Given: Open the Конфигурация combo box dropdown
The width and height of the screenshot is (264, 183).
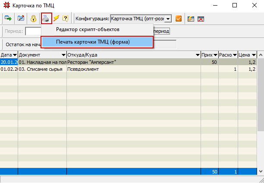Looking at the screenshot, I should pyautogui.click(x=168, y=19).
